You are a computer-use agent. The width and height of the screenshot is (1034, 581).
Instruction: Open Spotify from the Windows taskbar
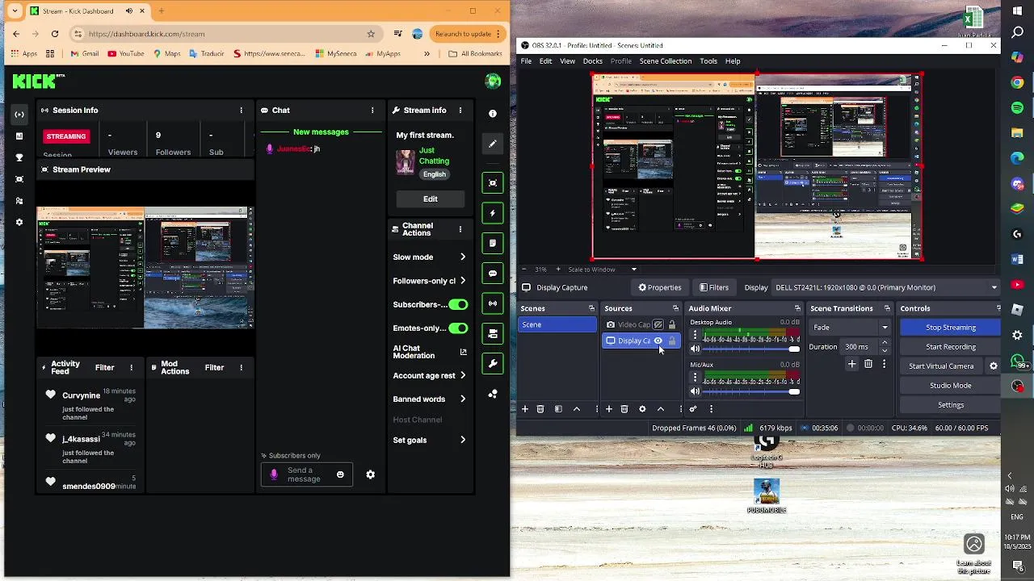(1018, 107)
